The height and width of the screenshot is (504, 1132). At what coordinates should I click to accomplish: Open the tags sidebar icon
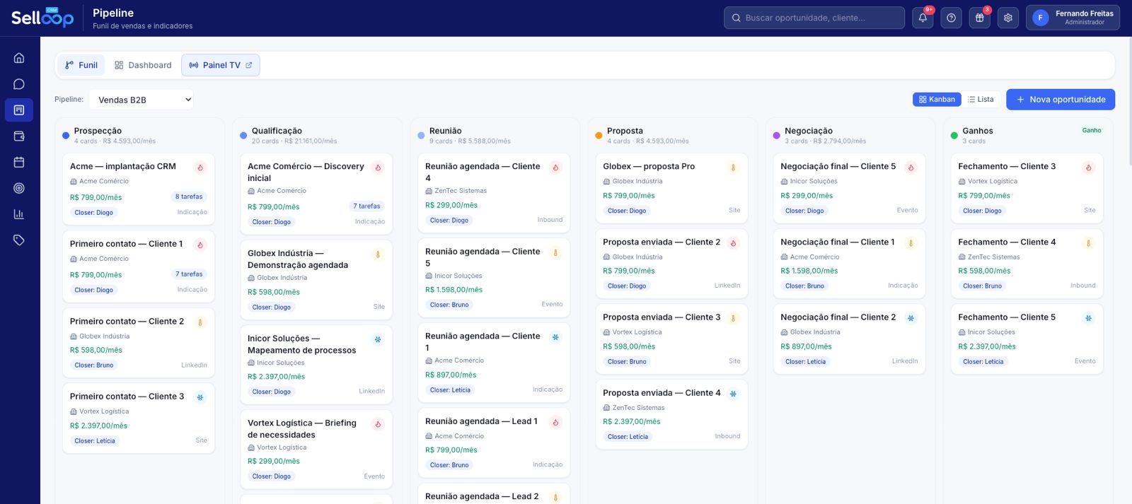[19, 240]
